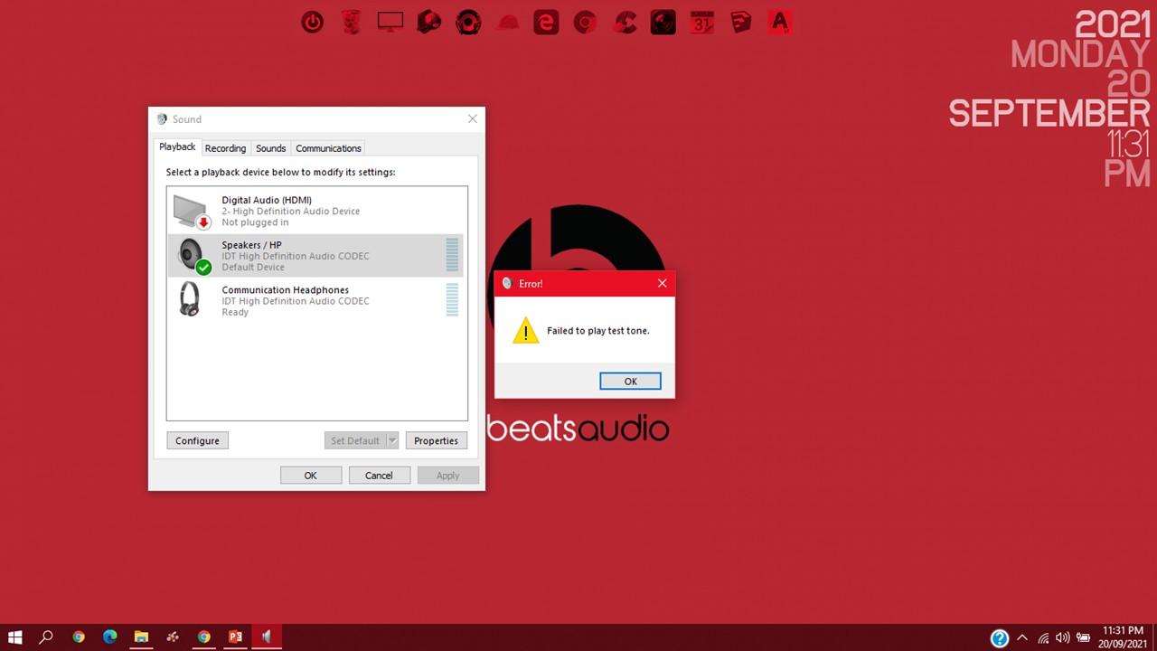Image resolution: width=1157 pixels, height=651 pixels.
Task: Click the Apply button in Sound dialog
Action: coord(447,476)
